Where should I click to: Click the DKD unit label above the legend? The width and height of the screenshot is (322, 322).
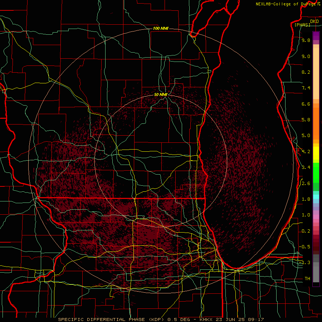tap(314, 21)
